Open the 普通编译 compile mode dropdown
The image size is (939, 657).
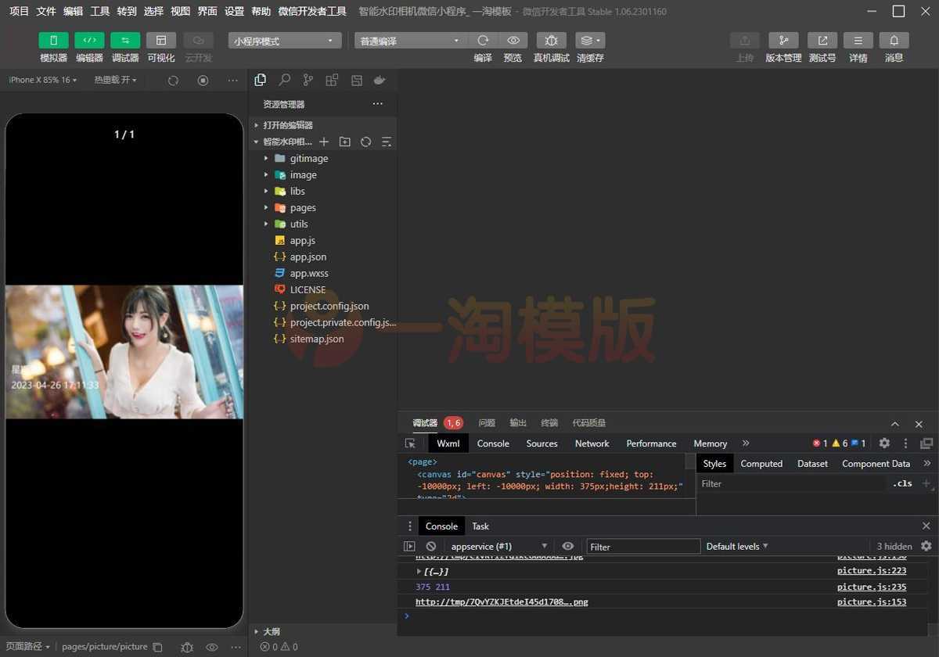click(x=410, y=41)
